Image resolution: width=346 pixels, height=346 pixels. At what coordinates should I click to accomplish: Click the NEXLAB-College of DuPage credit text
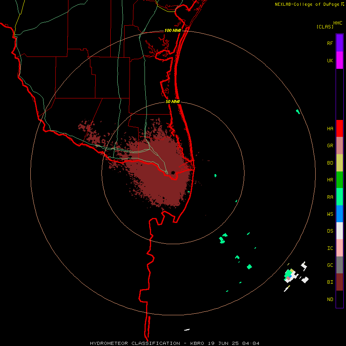click(x=307, y=4)
